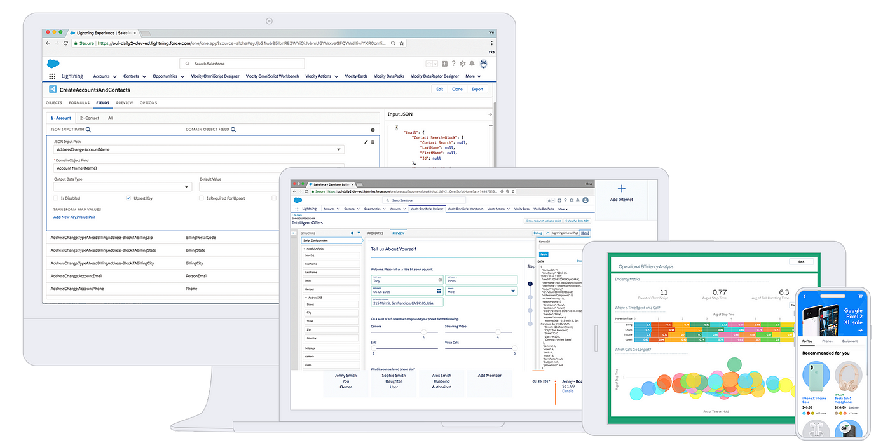Open the Details link under Jenny $11.99
This screenshot has height=445, width=890.
568,391
